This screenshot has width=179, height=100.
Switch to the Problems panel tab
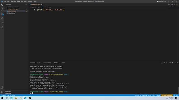pyautogui.click(x=33, y=63)
